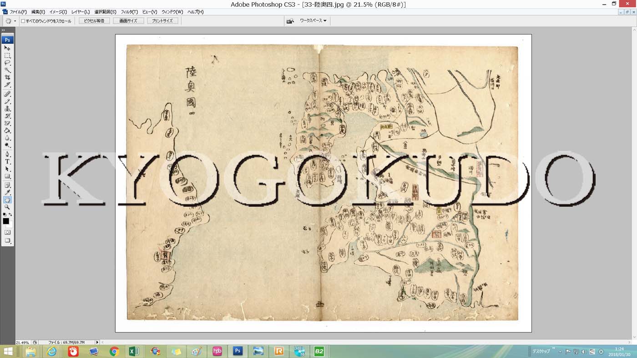Expand the デスクトップ toolbar chevron

554,348
